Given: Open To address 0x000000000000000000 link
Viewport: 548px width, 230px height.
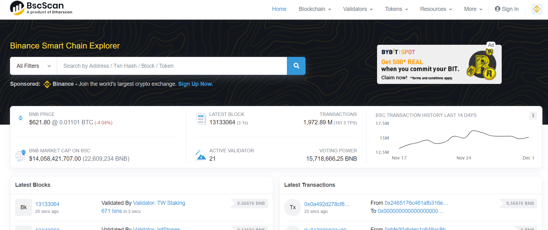Looking at the screenshot, I should [x=411, y=211].
